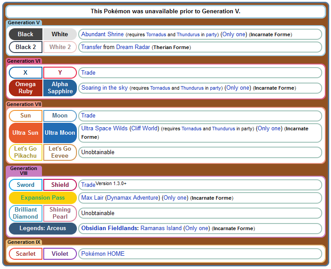Screen dimensions: 331x269
Task: Click the Omega Ruby game cell
Action: 26,88
